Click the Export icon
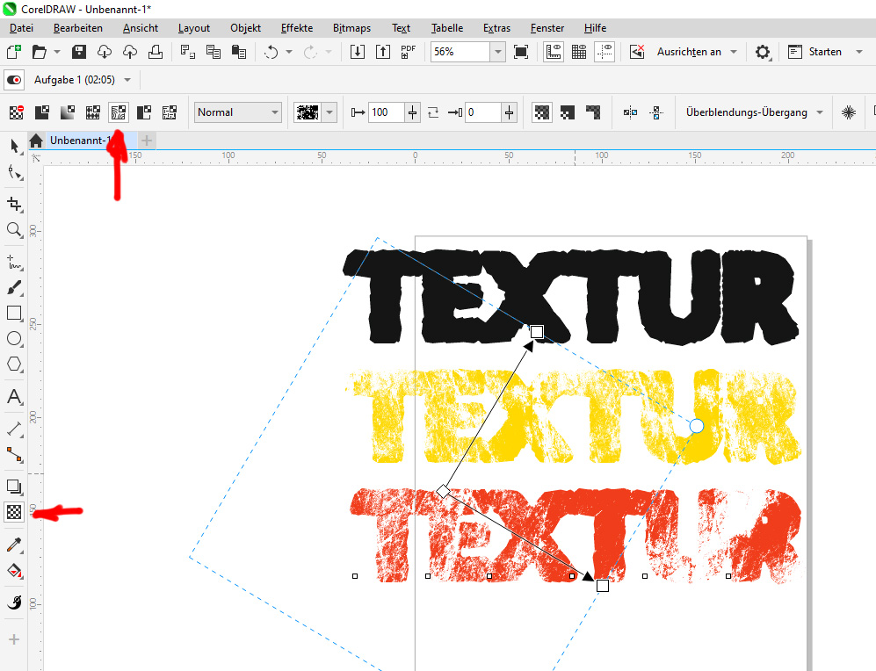The image size is (876, 671). pyautogui.click(x=383, y=52)
